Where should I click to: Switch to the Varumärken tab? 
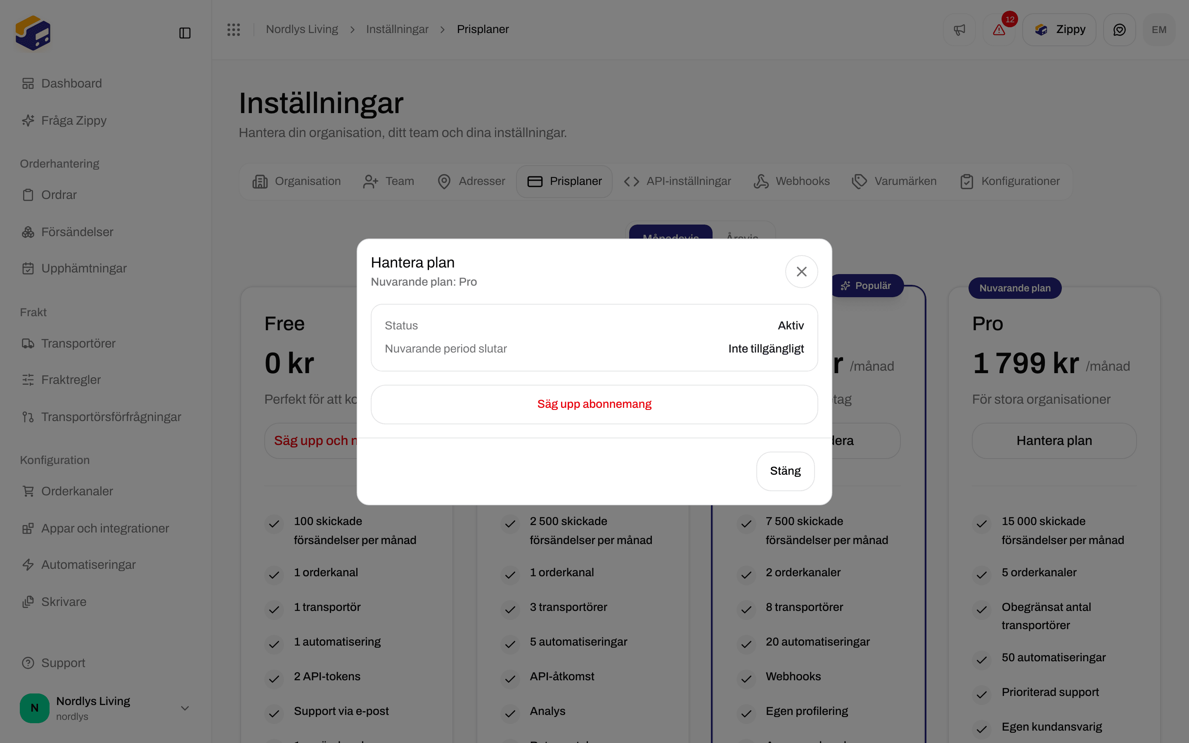tap(894, 181)
